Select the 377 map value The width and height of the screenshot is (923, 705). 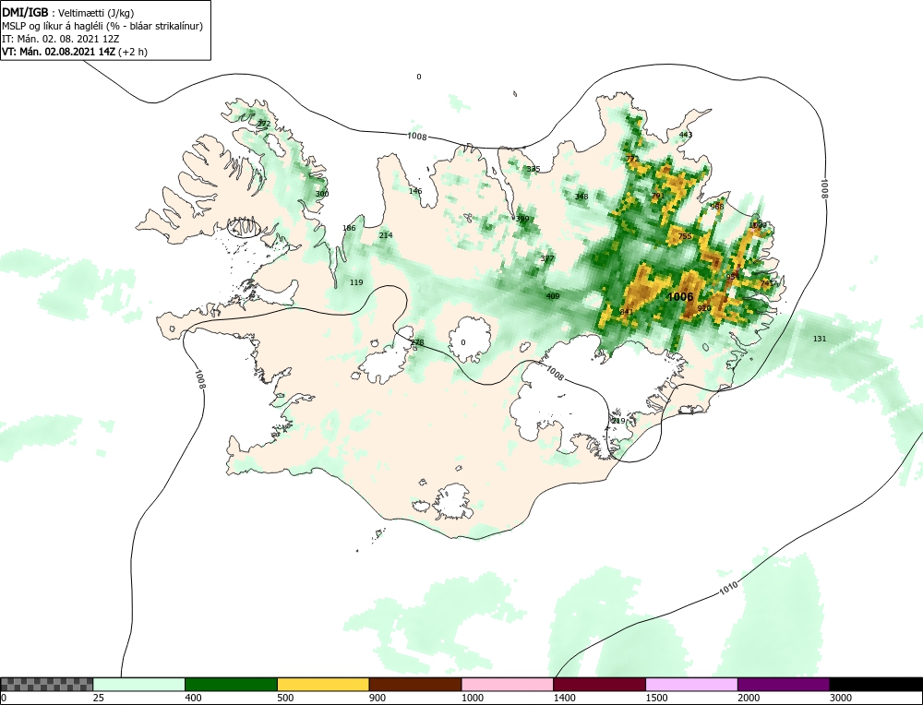pyautogui.click(x=547, y=258)
